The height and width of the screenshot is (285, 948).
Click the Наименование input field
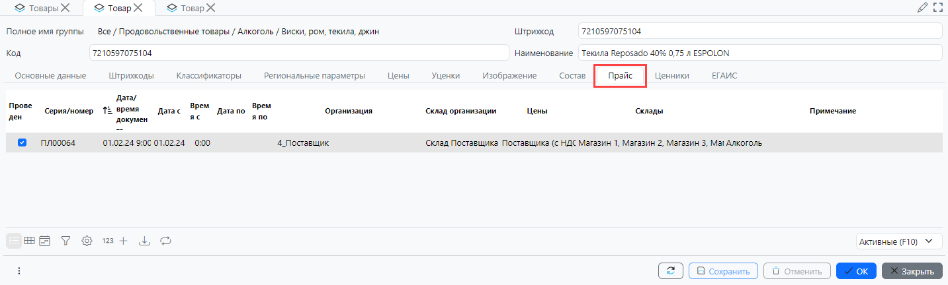(759, 53)
